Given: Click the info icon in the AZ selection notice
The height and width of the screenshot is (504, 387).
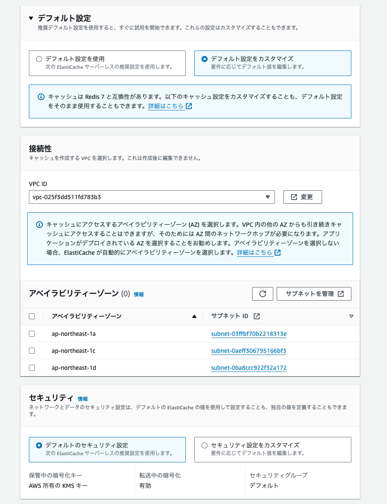Looking at the screenshot, I should [39, 224].
